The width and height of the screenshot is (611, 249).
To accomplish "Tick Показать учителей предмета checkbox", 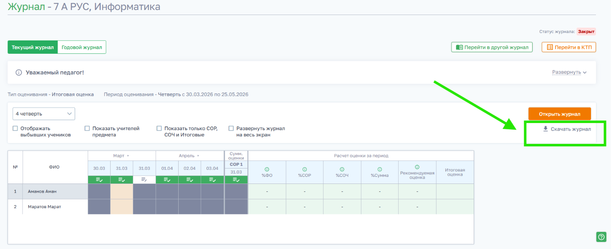I will (87, 128).
